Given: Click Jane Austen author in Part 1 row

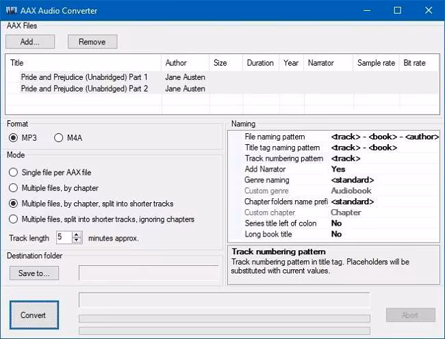Looking at the screenshot, I should coord(186,77).
